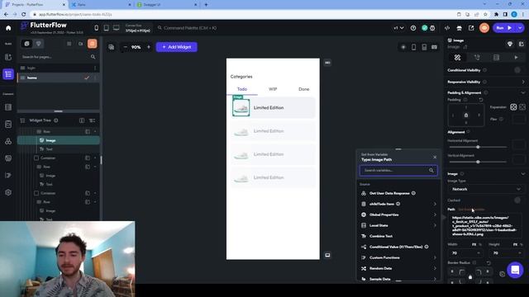Open the add-to-tree icon on first Row

coord(88,132)
